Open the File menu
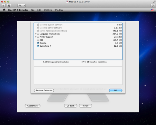Screen dimensions: 156x125 click(33, 10)
